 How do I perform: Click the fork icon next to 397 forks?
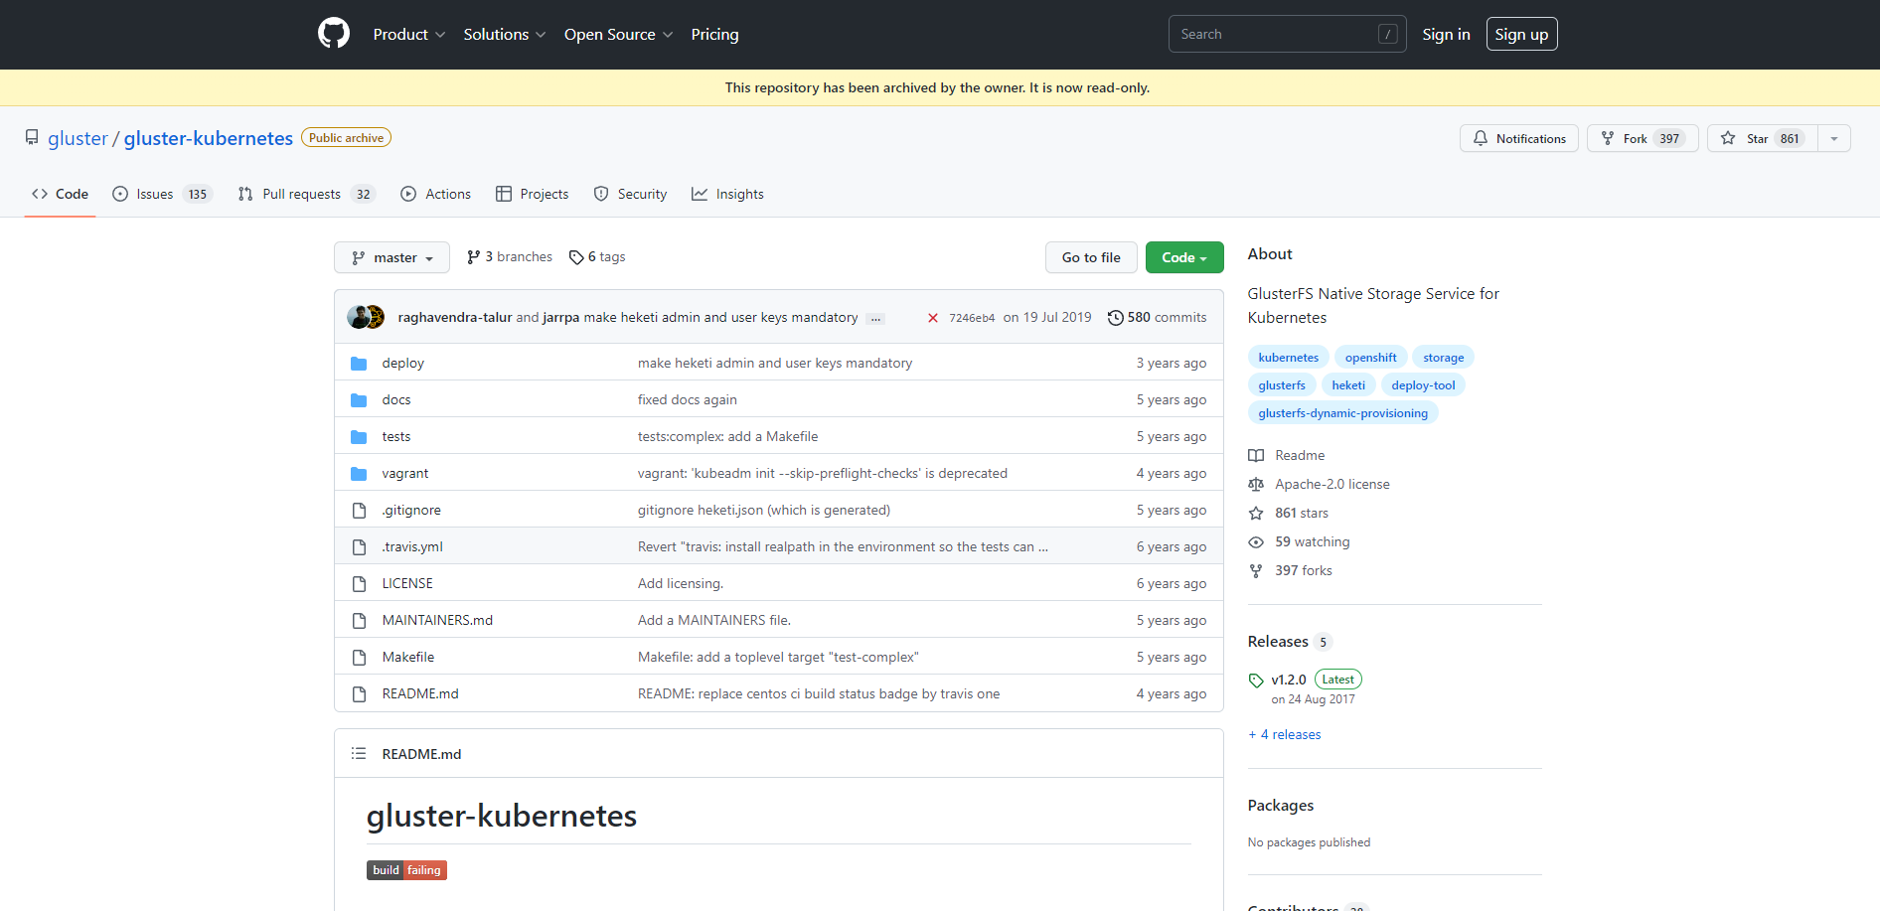tap(1256, 571)
